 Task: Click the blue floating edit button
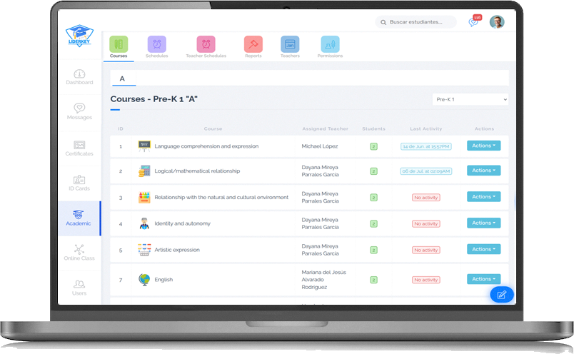point(502,294)
